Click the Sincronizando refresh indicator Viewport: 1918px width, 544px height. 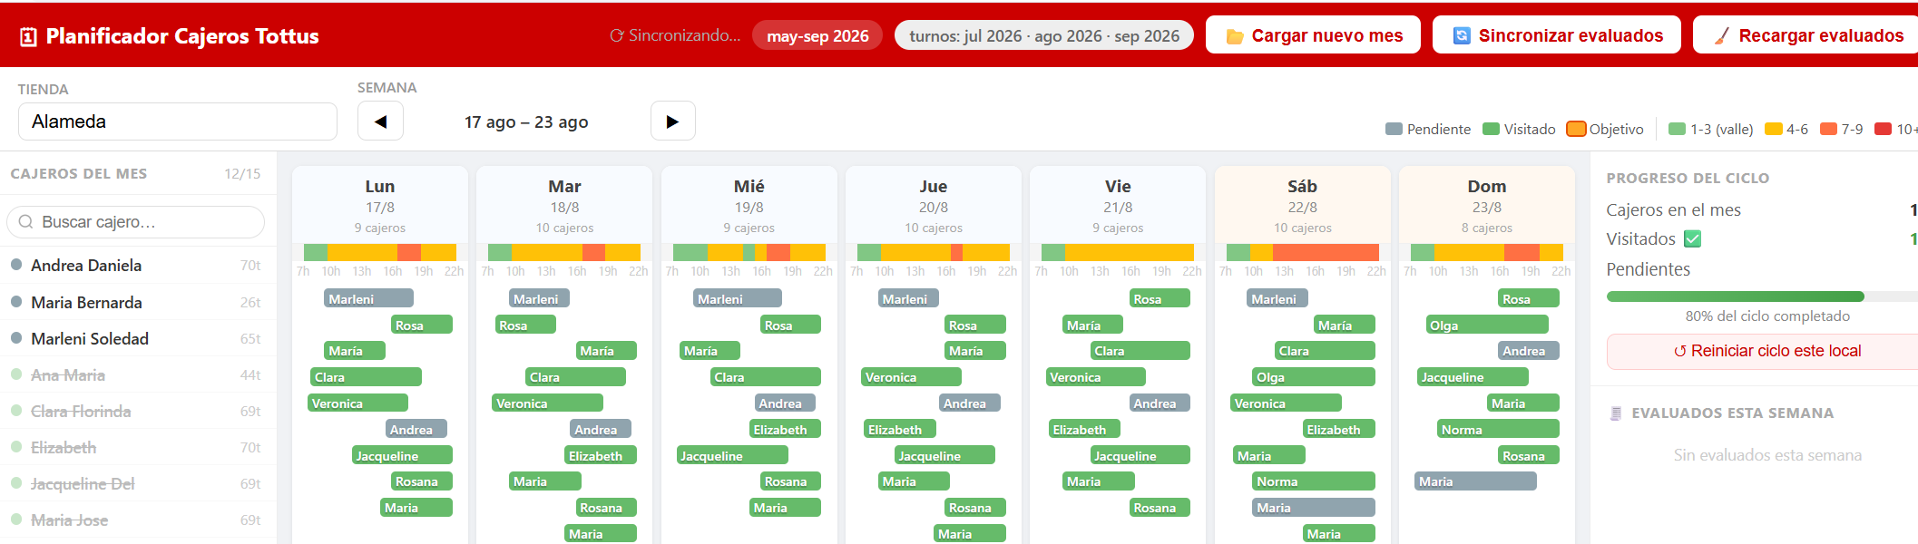click(x=675, y=35)
